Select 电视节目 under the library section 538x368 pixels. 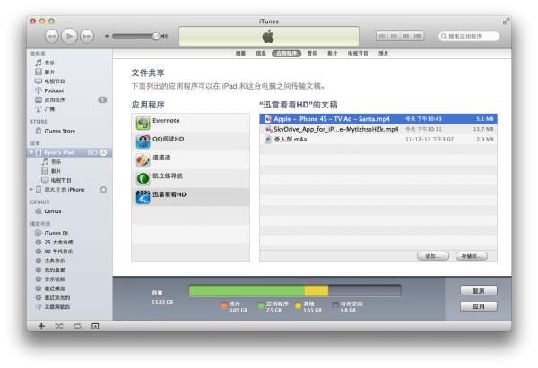pyautogui.click(x=70, y=81)
